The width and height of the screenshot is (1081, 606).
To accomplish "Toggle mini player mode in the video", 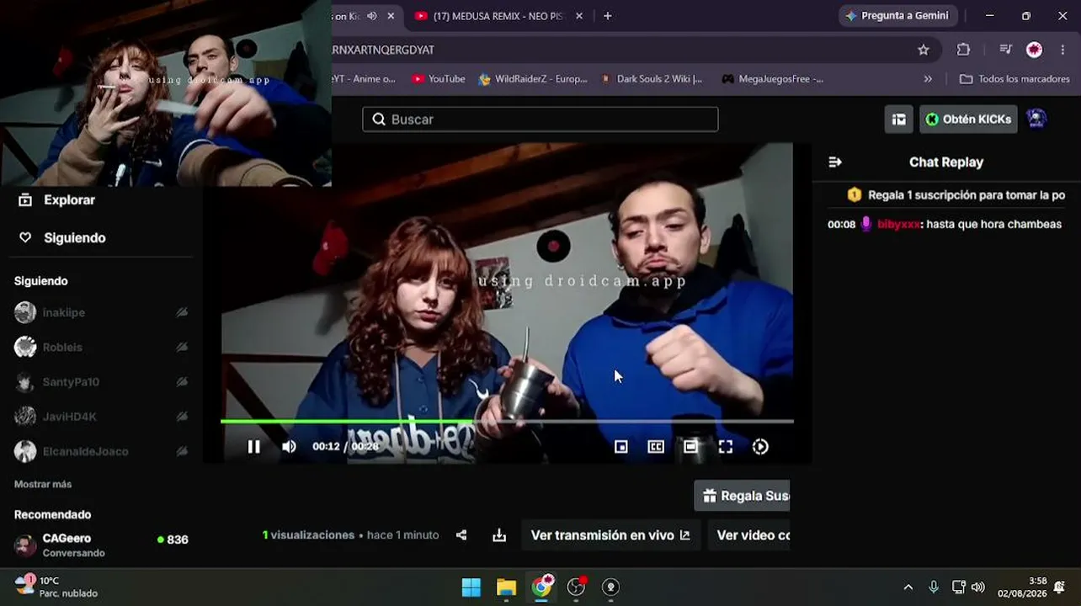I will [x=621, y=447].
